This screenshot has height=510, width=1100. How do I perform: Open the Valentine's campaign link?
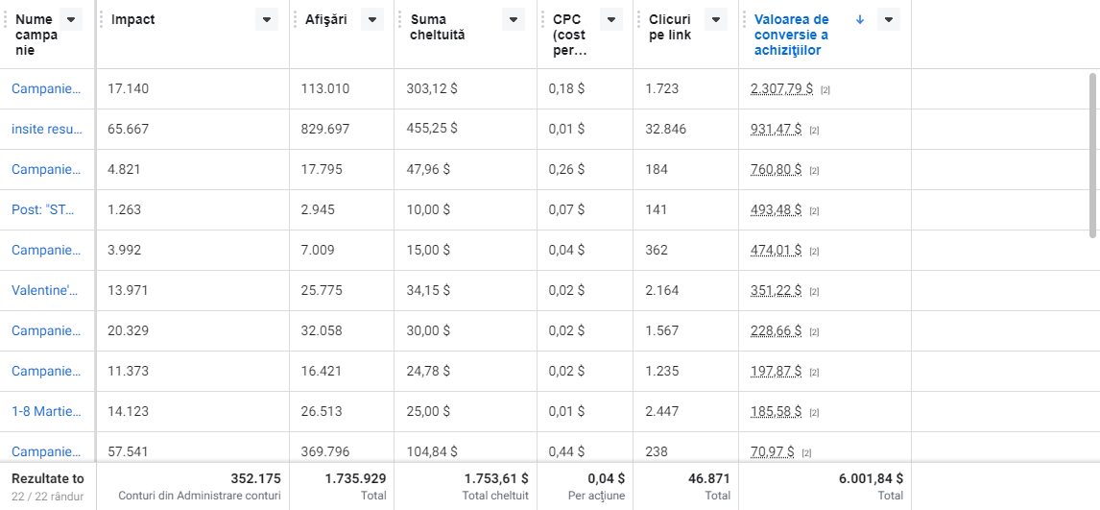(46, 290)
